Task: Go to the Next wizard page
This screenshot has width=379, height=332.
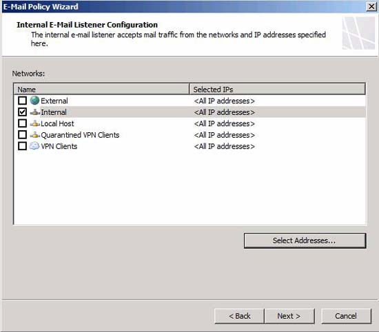Action: pyautogui.click(x=289, y=315)
